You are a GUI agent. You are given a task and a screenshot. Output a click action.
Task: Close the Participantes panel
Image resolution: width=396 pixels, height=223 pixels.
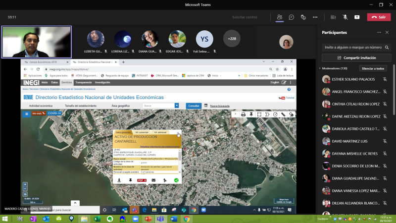(387, 32)
